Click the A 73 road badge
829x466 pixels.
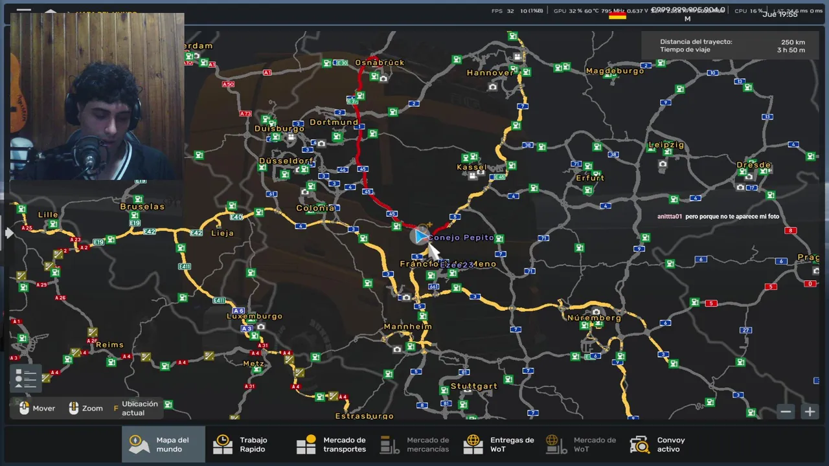click(x=245, y=114)
